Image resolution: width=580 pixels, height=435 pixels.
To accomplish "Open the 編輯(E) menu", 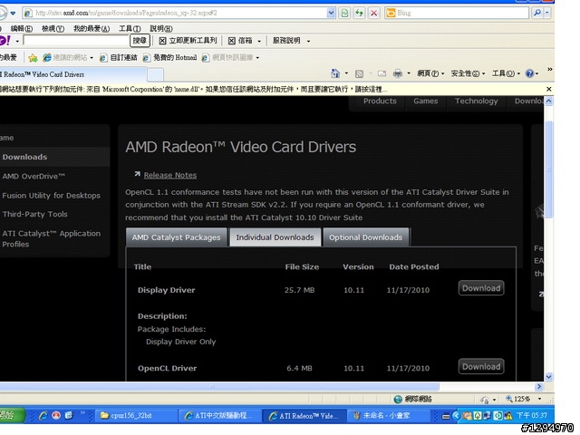I will click(x=21, y=28).
